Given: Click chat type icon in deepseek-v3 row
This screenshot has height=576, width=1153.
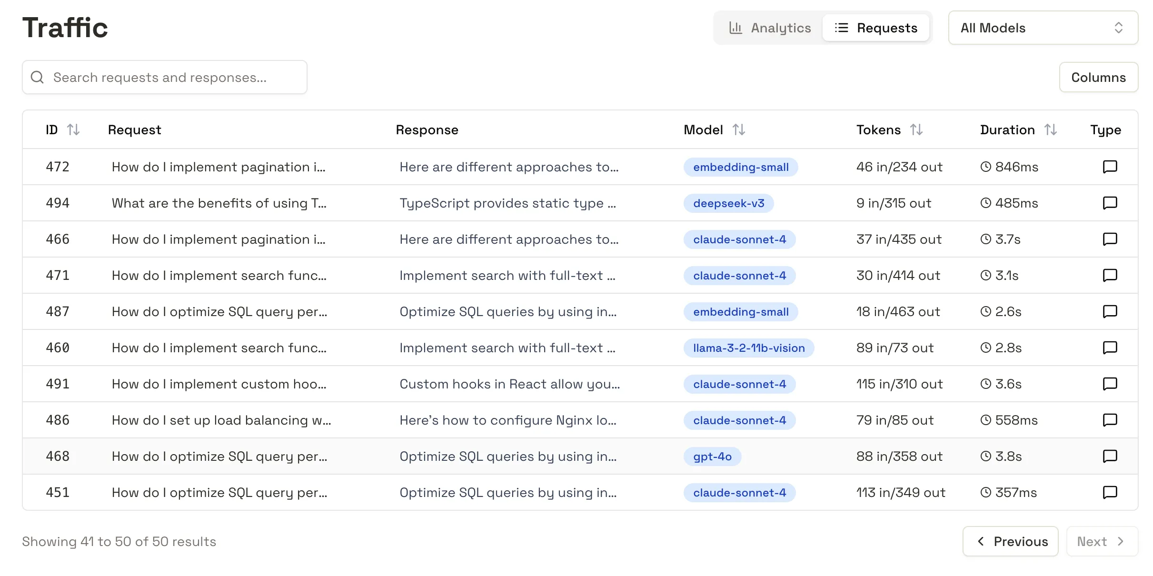Looking at the screenshot, I should click(1110, 203).
